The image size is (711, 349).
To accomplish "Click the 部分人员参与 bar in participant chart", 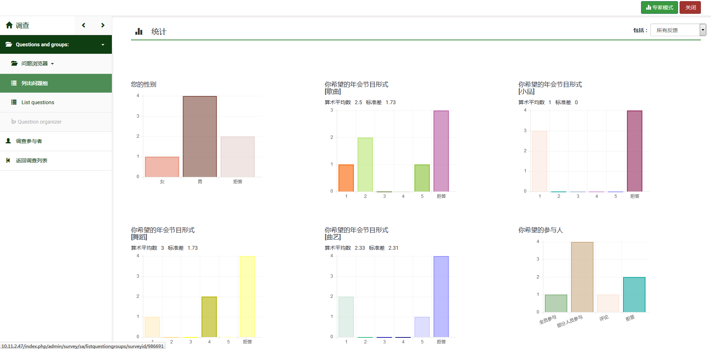I will (582, 277).
